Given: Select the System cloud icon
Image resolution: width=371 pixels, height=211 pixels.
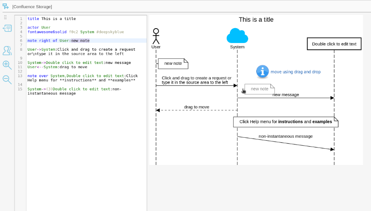Looking at the screenshot, I should (x=238, y=36).
